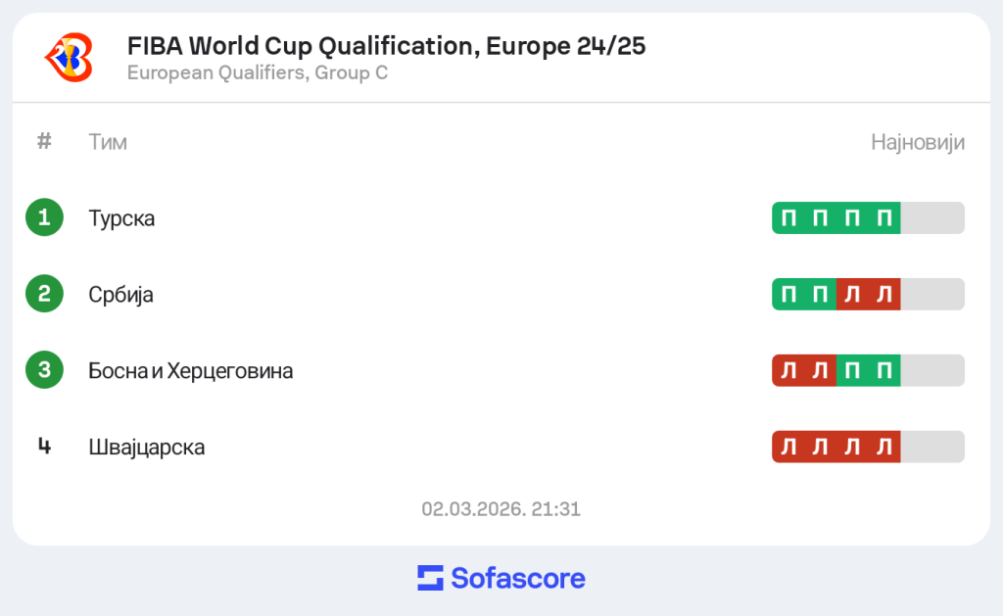Click Турска's grey empty form slot

tap(931, 217)
